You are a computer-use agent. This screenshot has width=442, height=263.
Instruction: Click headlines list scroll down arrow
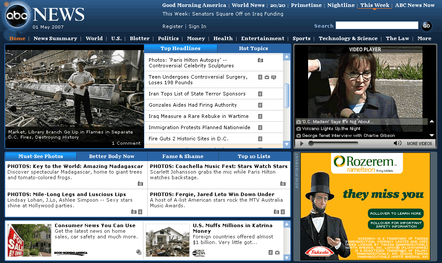[x=286, y=144]
